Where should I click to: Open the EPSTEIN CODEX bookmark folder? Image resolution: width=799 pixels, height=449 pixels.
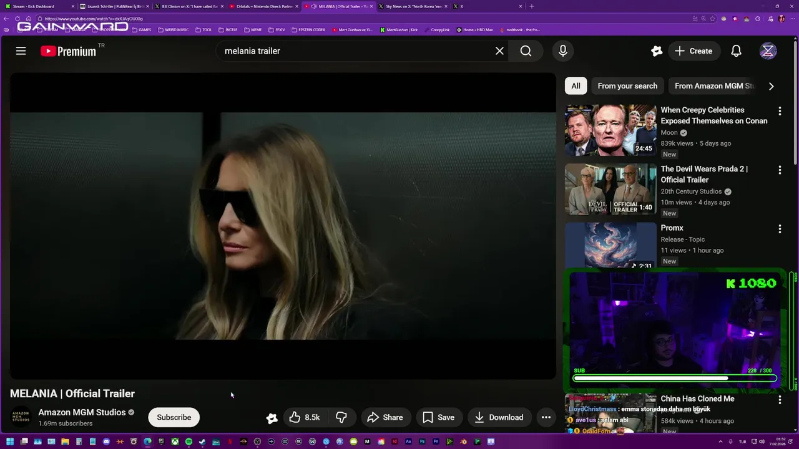coord(309,30)
